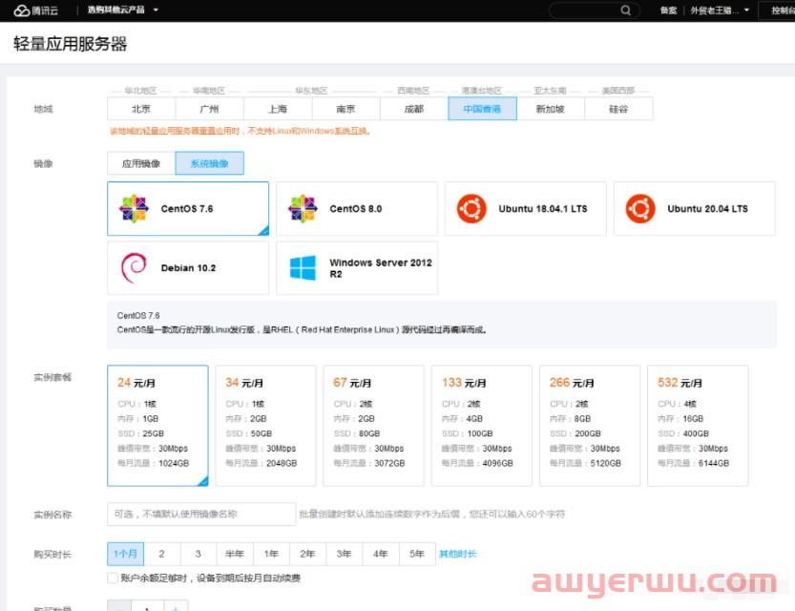Enable auto-renew checkbox for 账户余额足够时
The image size is (795, 611).
[113, 578]
